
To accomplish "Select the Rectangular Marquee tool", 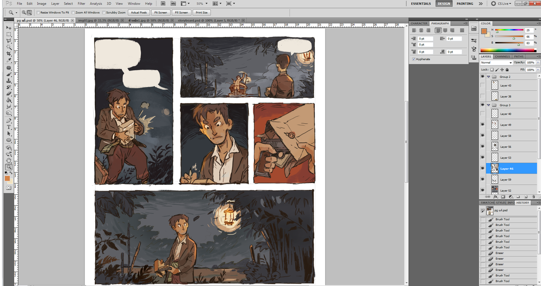I will point(9,35).
